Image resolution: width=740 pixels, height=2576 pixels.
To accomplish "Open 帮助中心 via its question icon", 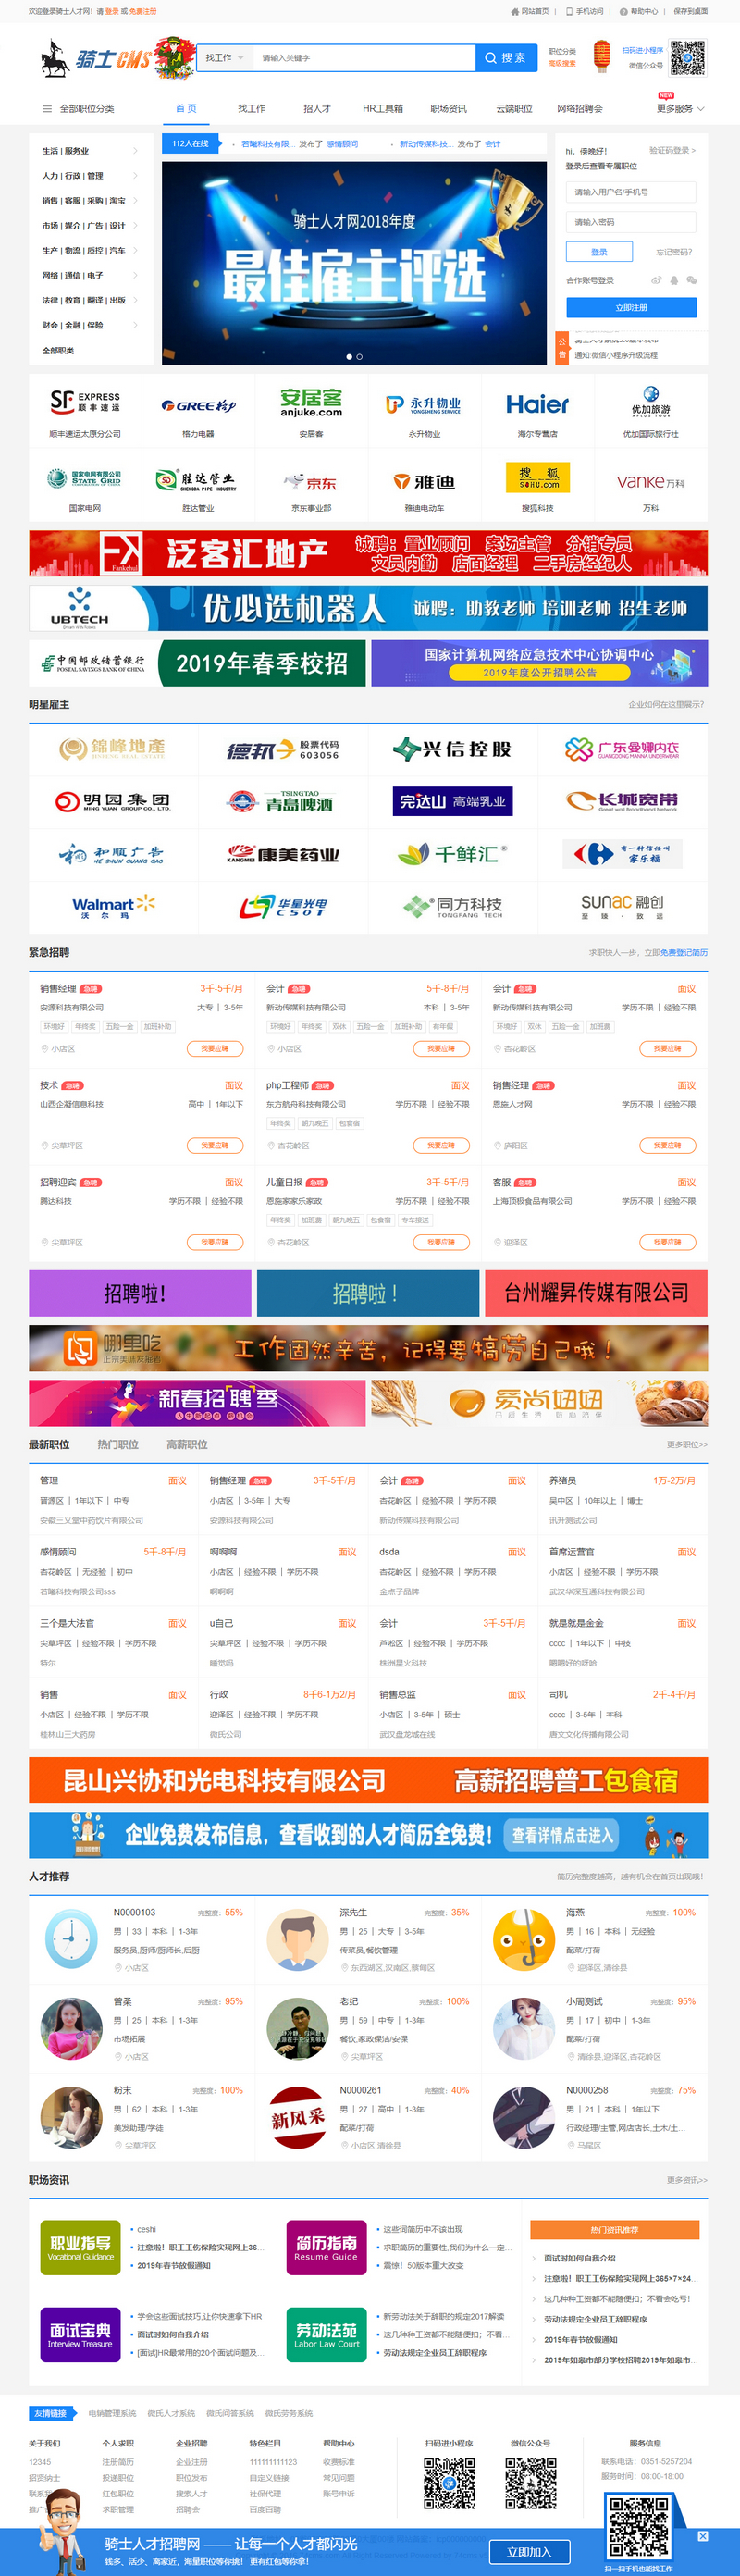I will coord(623,12).
